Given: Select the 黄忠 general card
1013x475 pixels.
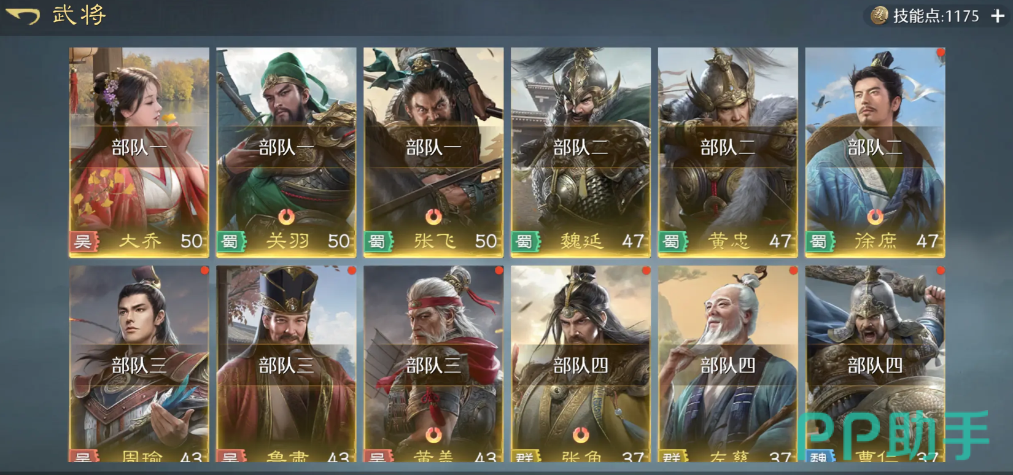Looking at the screenshot, I should click(x=728, y=152).
